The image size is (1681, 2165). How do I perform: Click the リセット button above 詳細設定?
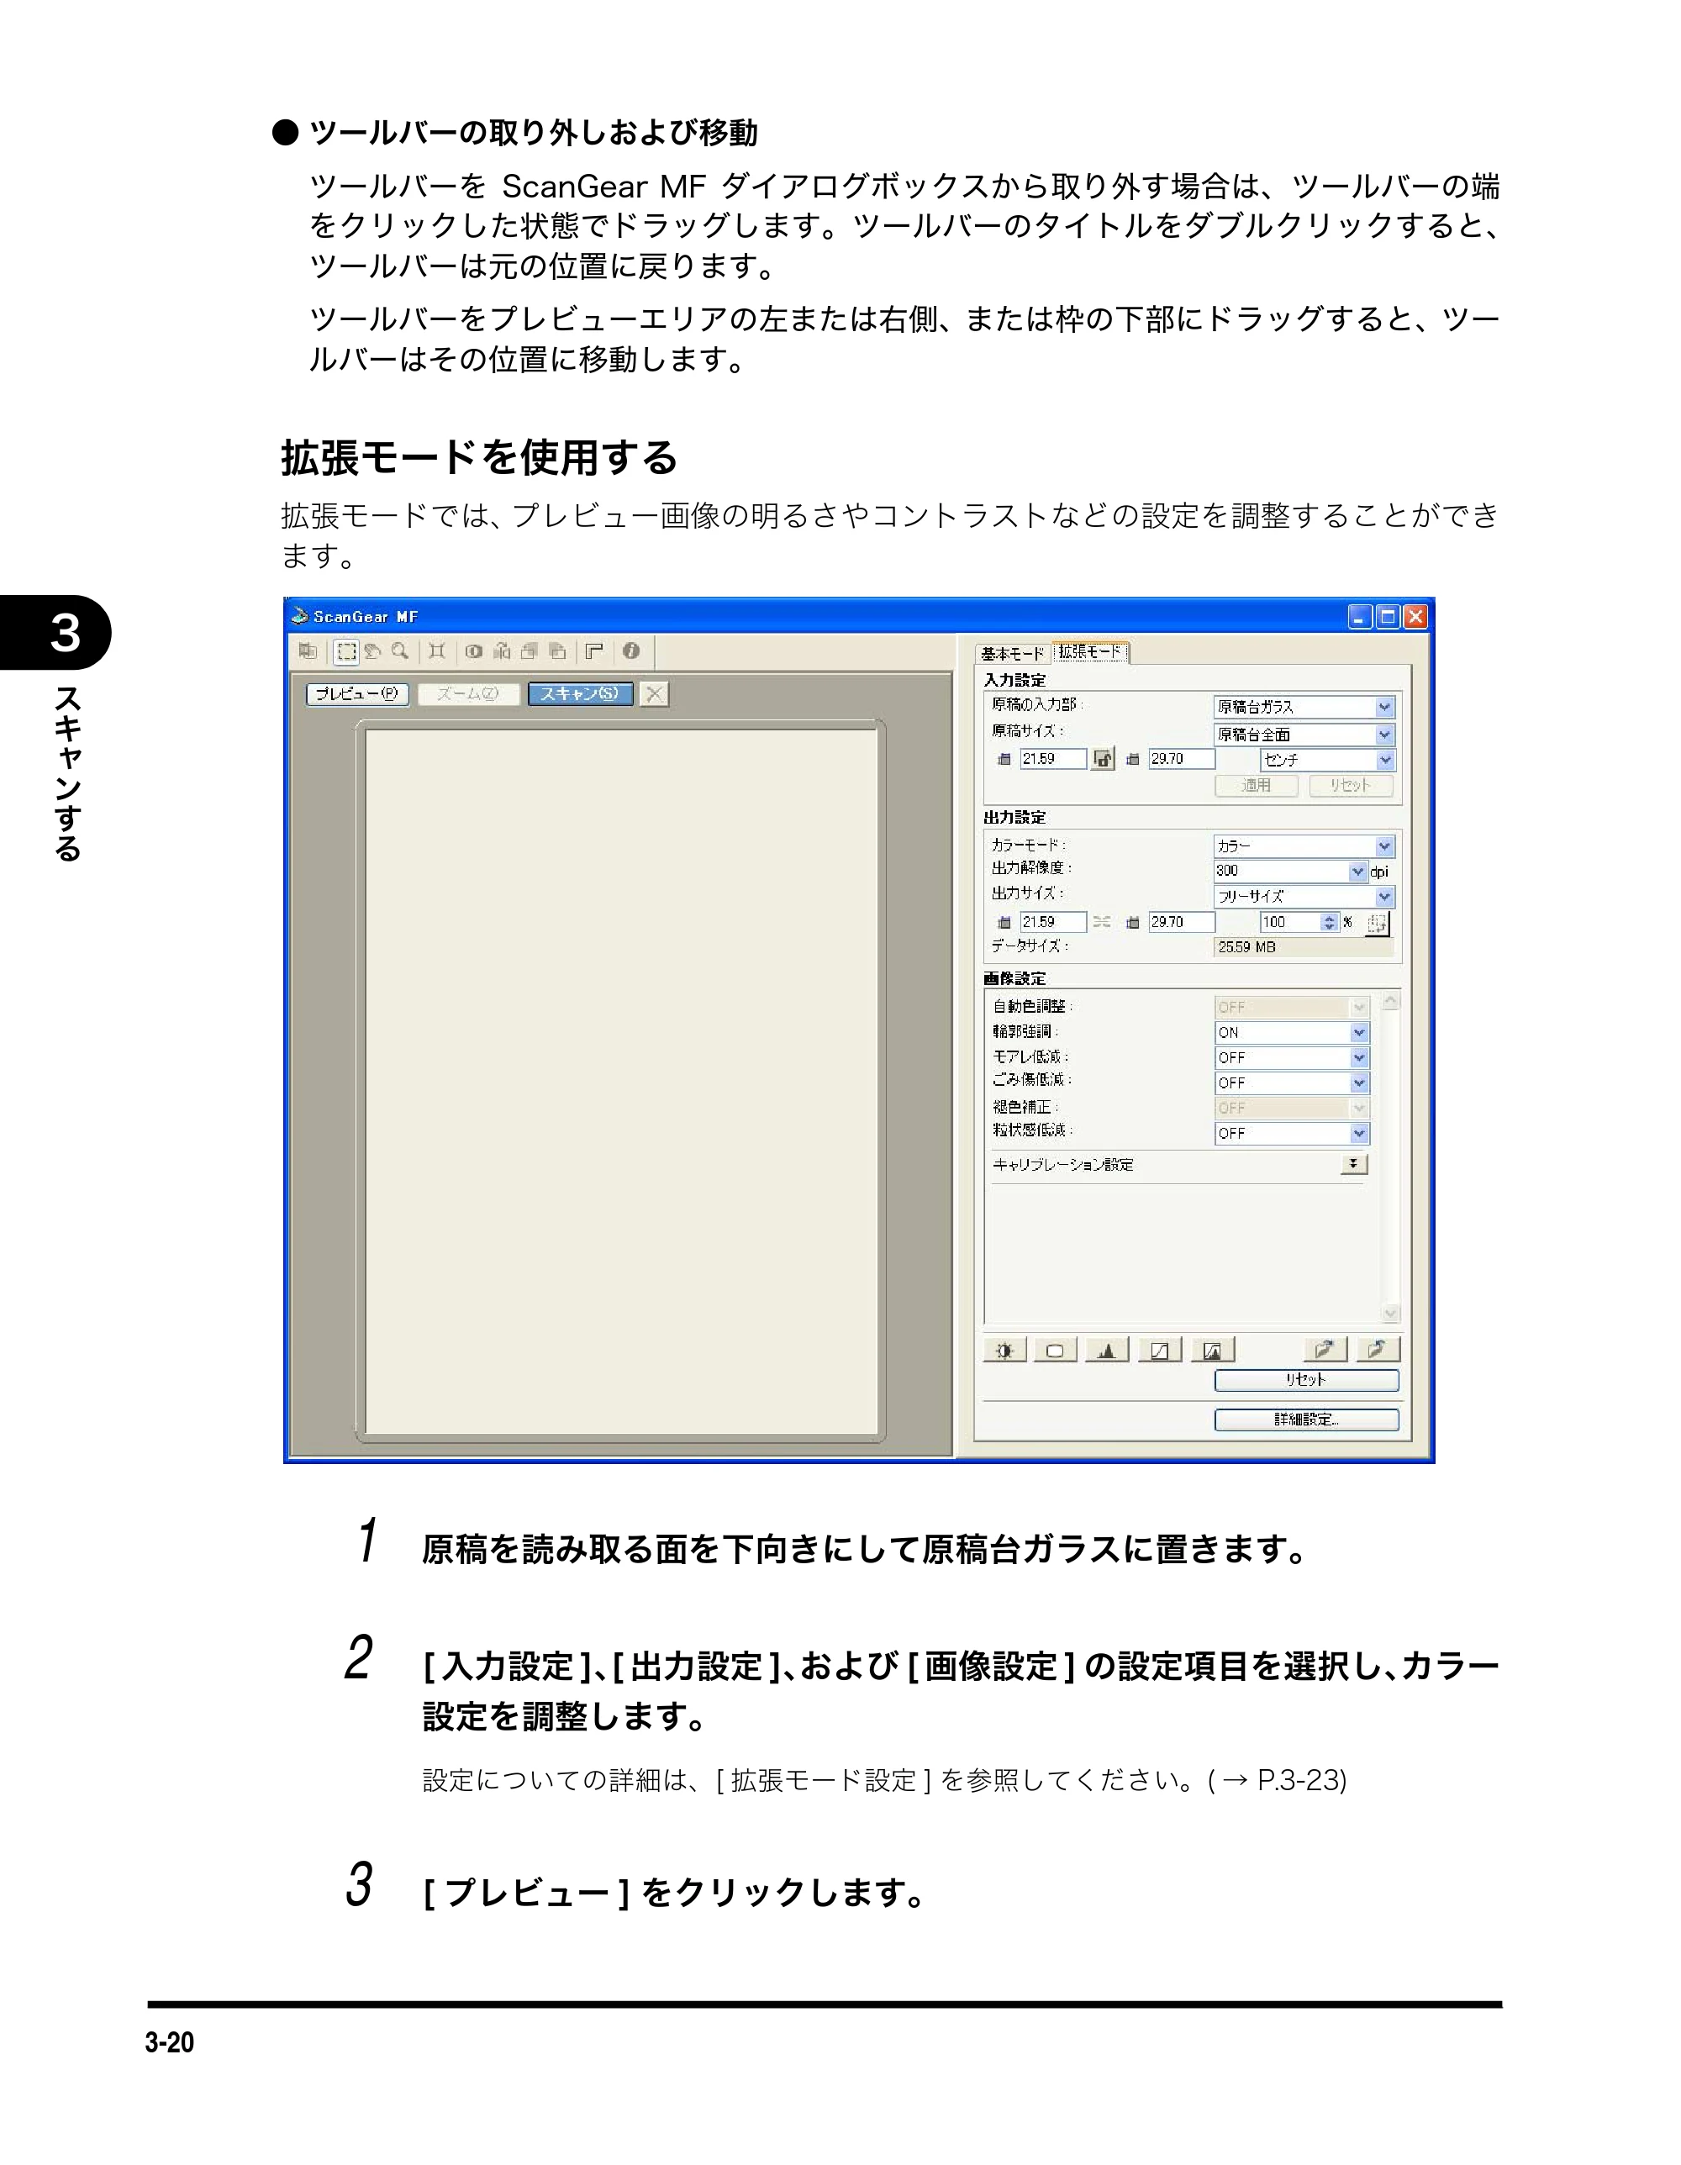[1306, 1380]
